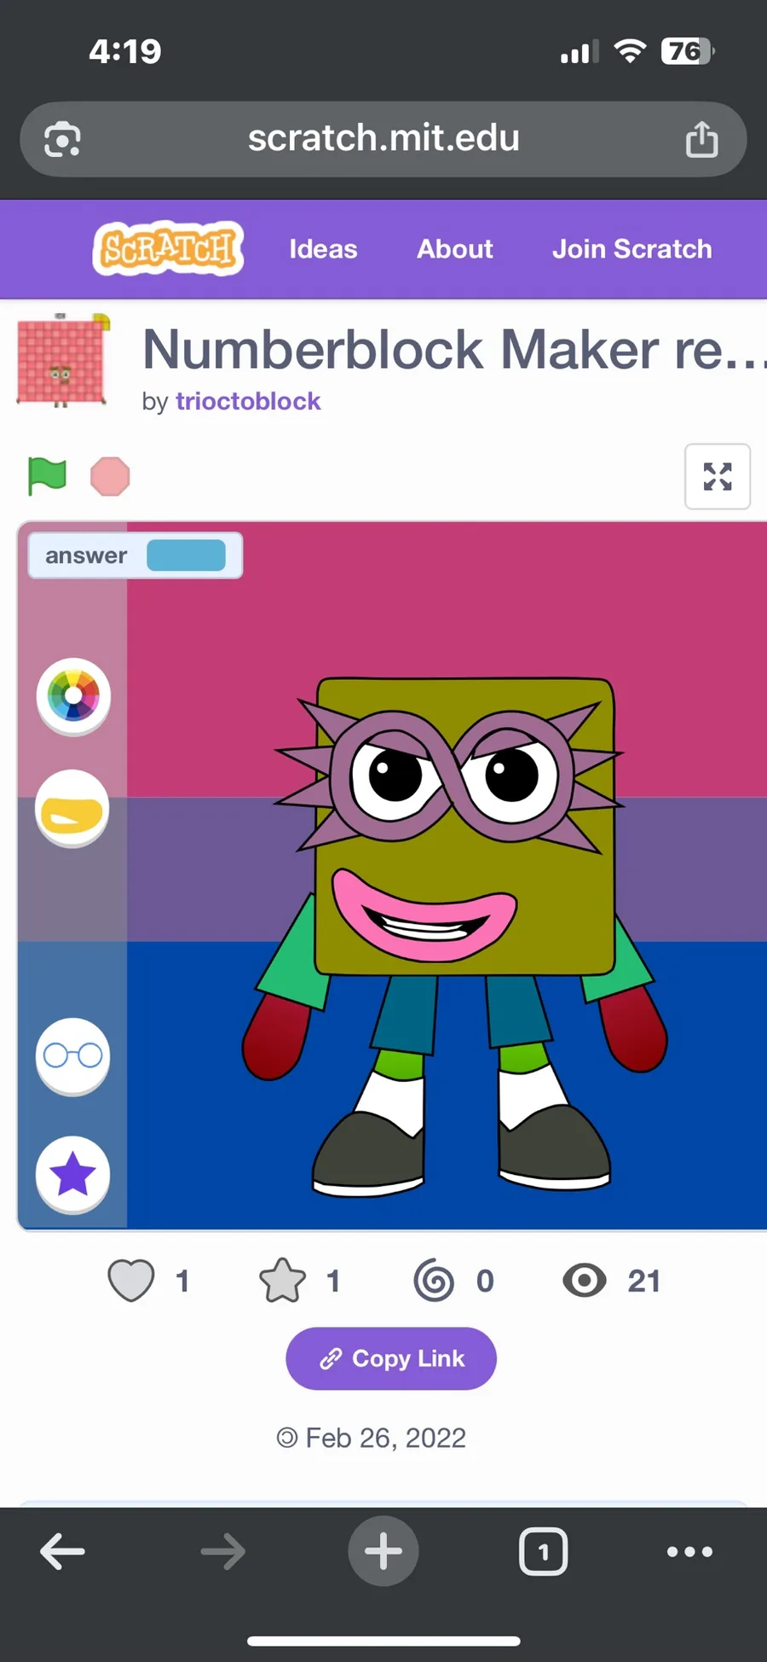View remixes via the spiral icon

434,1281
